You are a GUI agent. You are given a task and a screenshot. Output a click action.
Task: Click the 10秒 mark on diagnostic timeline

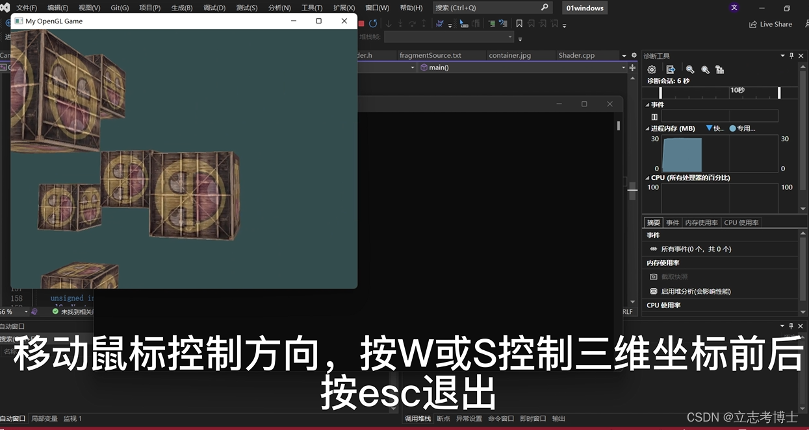(x=738, y=90)
